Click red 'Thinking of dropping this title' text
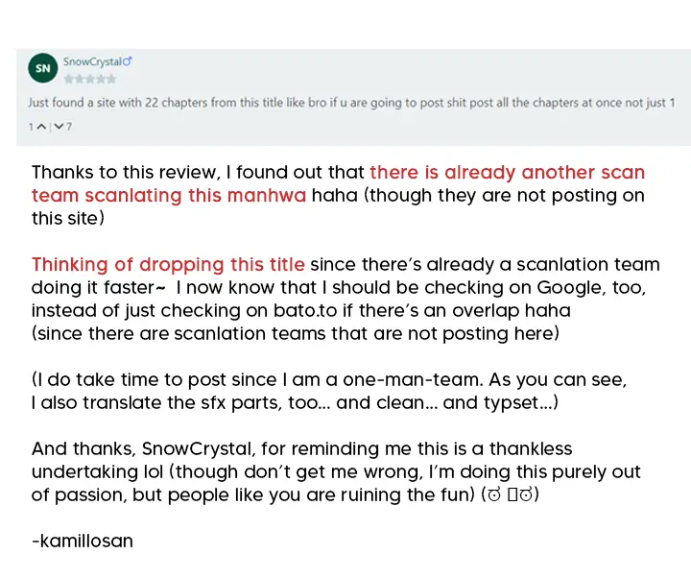The height and width of the screenshot is (578, 691). [168, 265]
